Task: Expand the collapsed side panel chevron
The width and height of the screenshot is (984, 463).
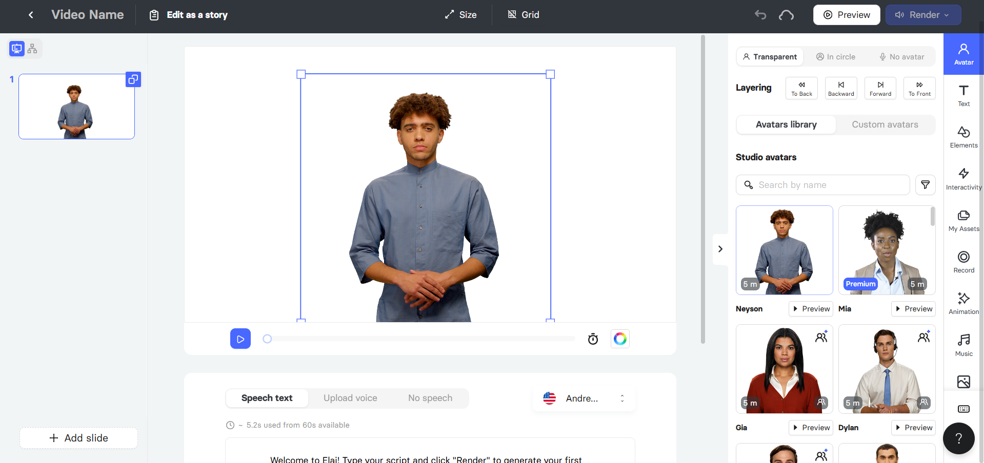Action: 720,248
